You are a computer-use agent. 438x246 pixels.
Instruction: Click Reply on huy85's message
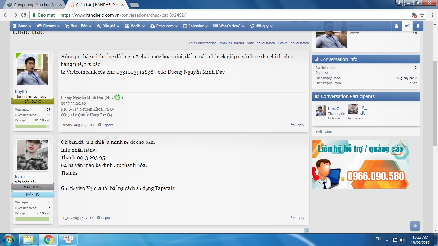coord(298,125)
